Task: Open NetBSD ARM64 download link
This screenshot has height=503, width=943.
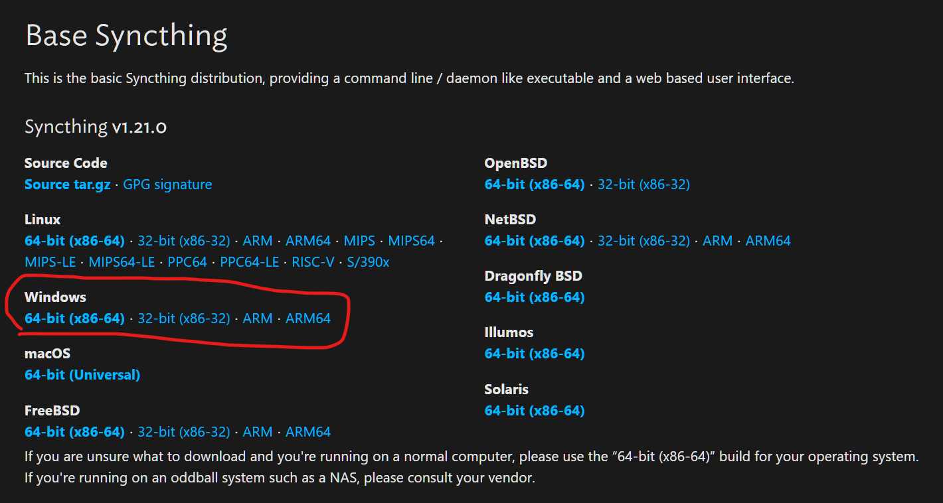Action: pos(768,240)
